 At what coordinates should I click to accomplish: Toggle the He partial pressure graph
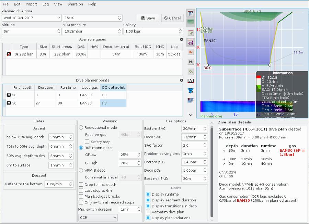tap(191, 53)
